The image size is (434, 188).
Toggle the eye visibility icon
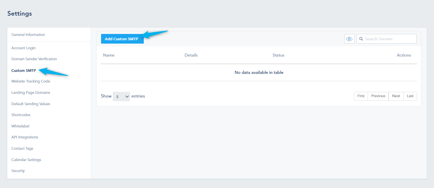[x=349, y=39]
